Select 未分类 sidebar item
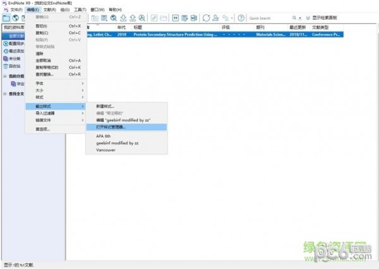379x269 pixels. click(x=12, y=59)
